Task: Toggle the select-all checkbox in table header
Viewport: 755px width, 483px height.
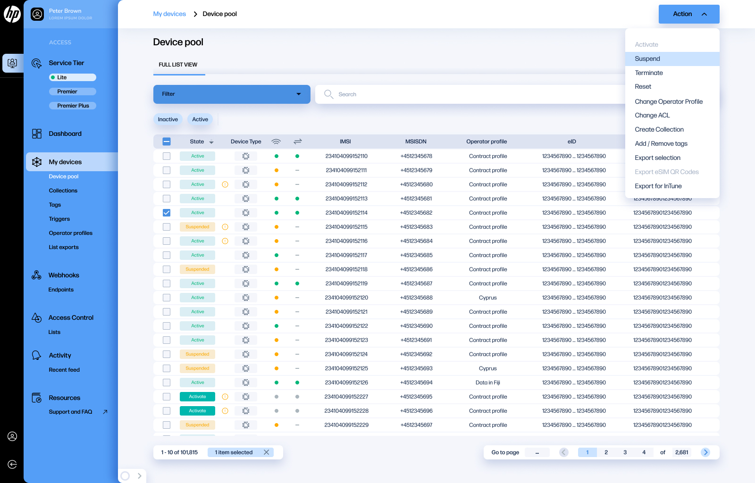Action: pyautogui.click(x=167, y=142)
